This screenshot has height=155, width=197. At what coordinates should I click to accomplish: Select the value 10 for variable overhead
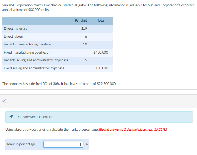click(x=85, y=44)
